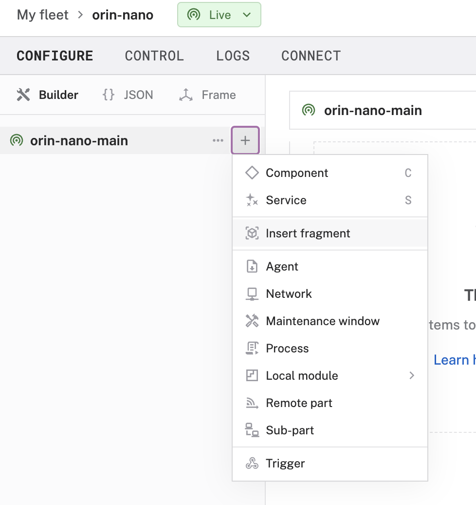The image size is (476, 505).
Task: Open the Live status dropdown
Action: tap(220, 15)
